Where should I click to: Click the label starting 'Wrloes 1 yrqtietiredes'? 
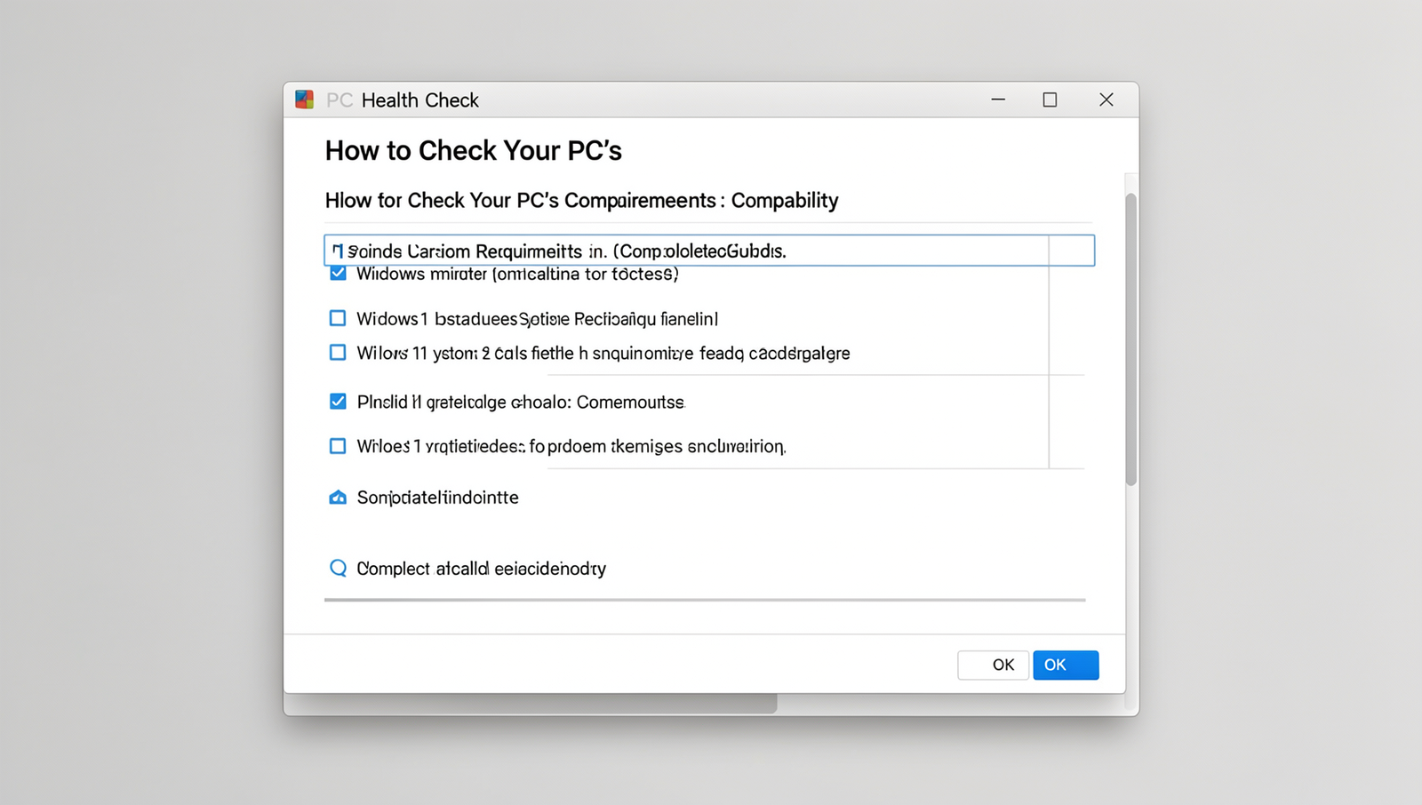point(571,447)
